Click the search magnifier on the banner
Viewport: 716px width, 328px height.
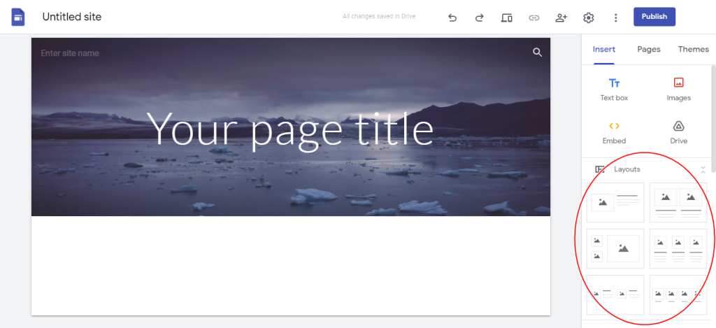538,52
